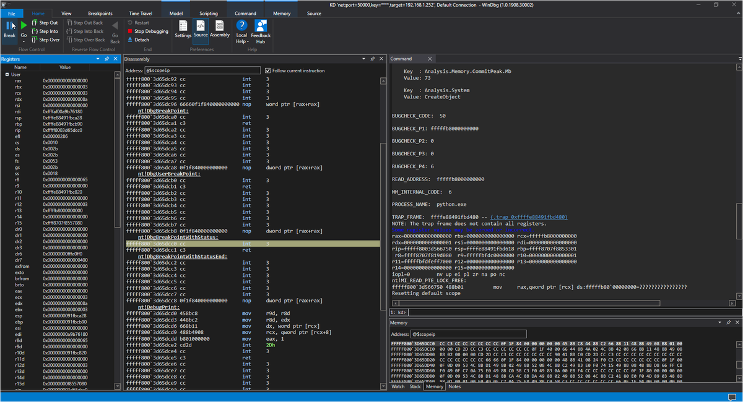Screen dimensions: 743x402
Task: Switch to the View ribbon tab
Action: (66, 13)
